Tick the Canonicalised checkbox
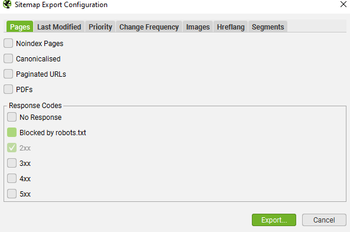This screenshot has height=232, width=350. pyautogui.click(x=8, y=58)
